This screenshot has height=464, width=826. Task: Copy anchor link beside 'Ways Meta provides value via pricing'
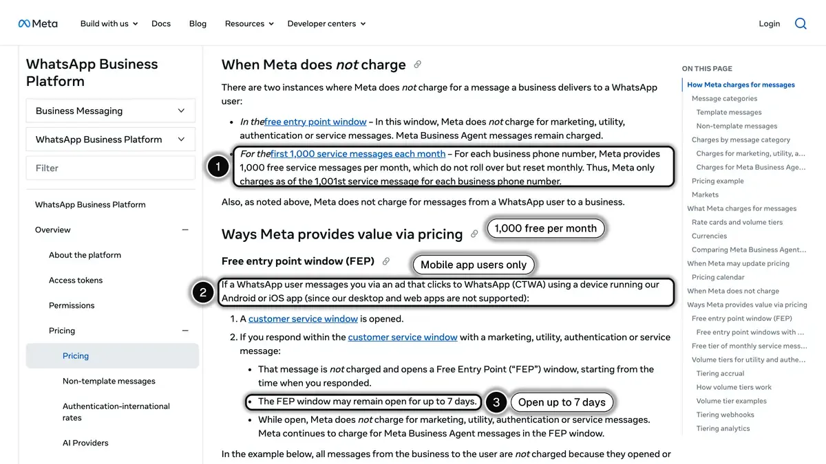coord(474,234)
